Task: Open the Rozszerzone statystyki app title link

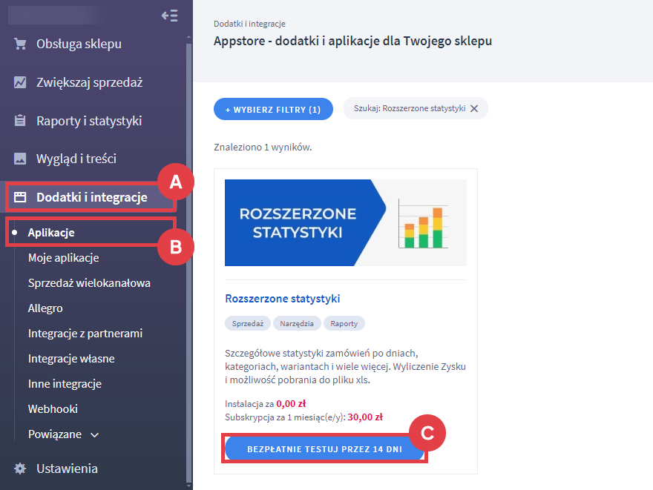Action: tap(282, 299)
